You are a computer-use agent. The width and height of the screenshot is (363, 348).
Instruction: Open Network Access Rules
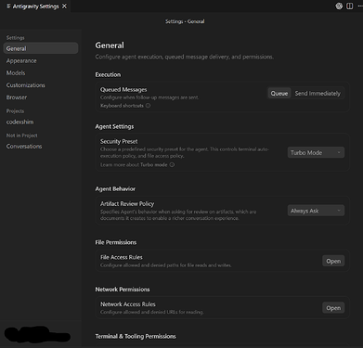tap(333, 308)
